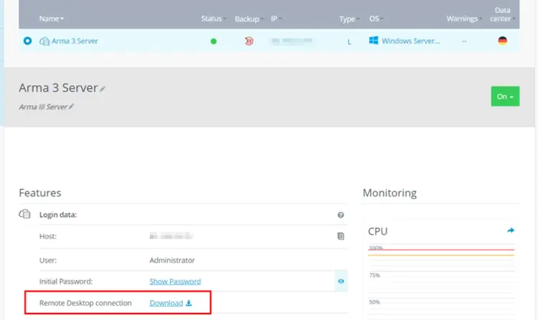Viewport: 538px width, 320px height.
Task: Click the Remote Desktop connection label
Action: click(x=85, y=303)
